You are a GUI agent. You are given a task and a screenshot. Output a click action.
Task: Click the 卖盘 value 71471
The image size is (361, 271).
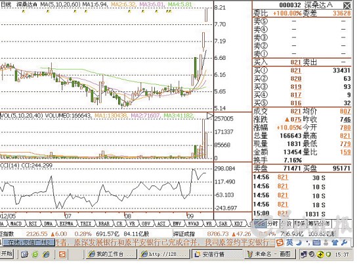[x=292, y=168]
